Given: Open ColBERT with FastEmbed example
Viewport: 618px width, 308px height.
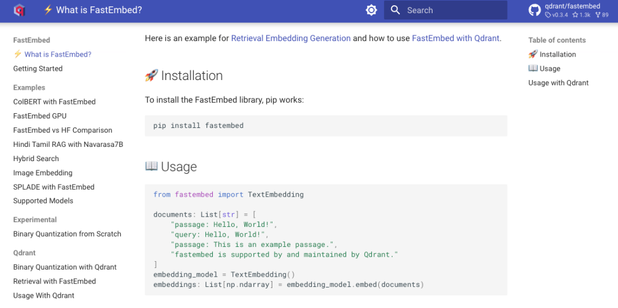Looking at the screenshot, I should click(x=54, y=102).
